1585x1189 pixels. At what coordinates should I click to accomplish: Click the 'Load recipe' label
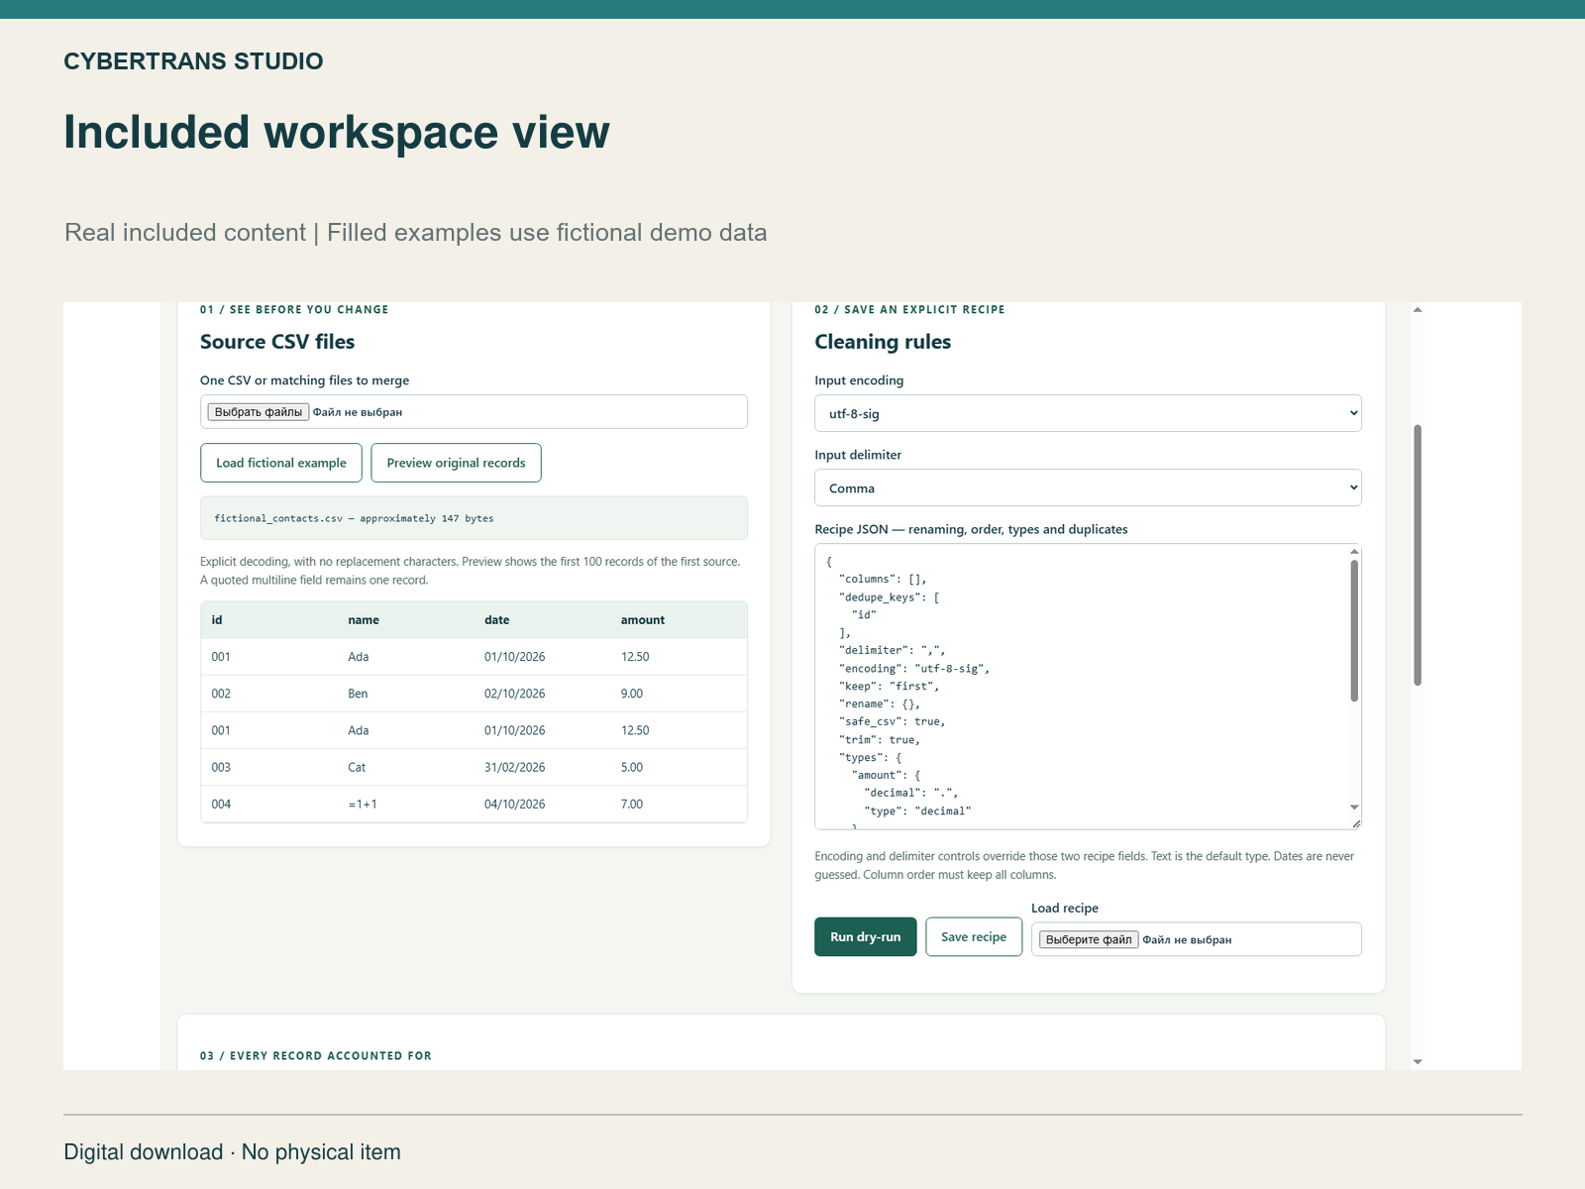point(1065,908)
